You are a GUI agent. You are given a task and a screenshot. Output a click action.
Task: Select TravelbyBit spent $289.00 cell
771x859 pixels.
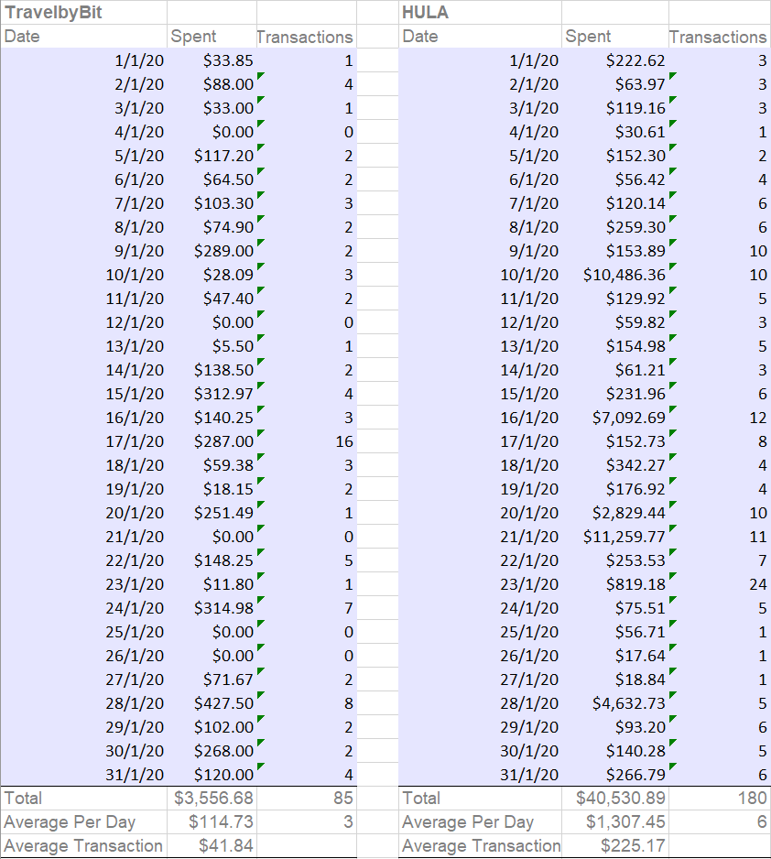212,251
